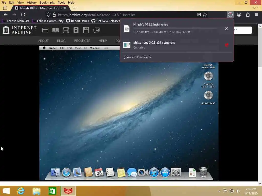Click the taskbar clock showing 7:16 PM
This screenshot has height=196, width=262.
click(x=251, y=191)
